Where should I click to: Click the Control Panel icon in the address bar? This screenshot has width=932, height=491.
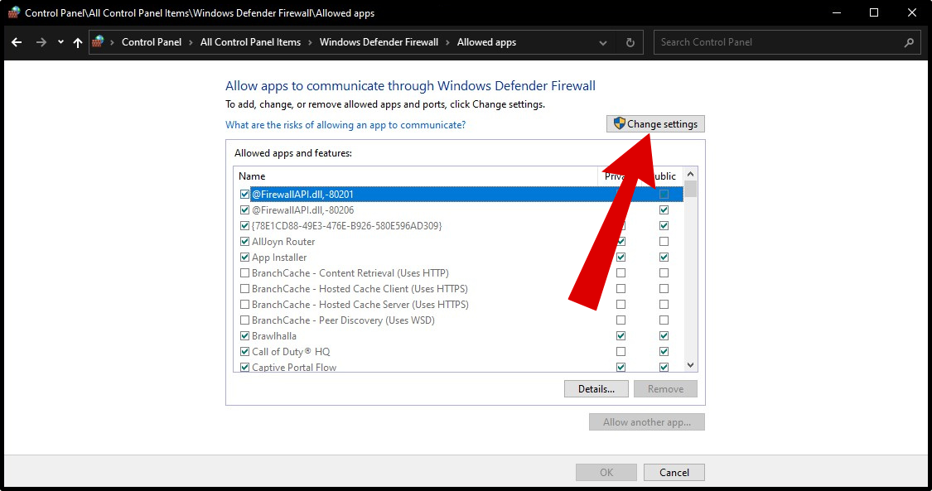pos(98,41)
